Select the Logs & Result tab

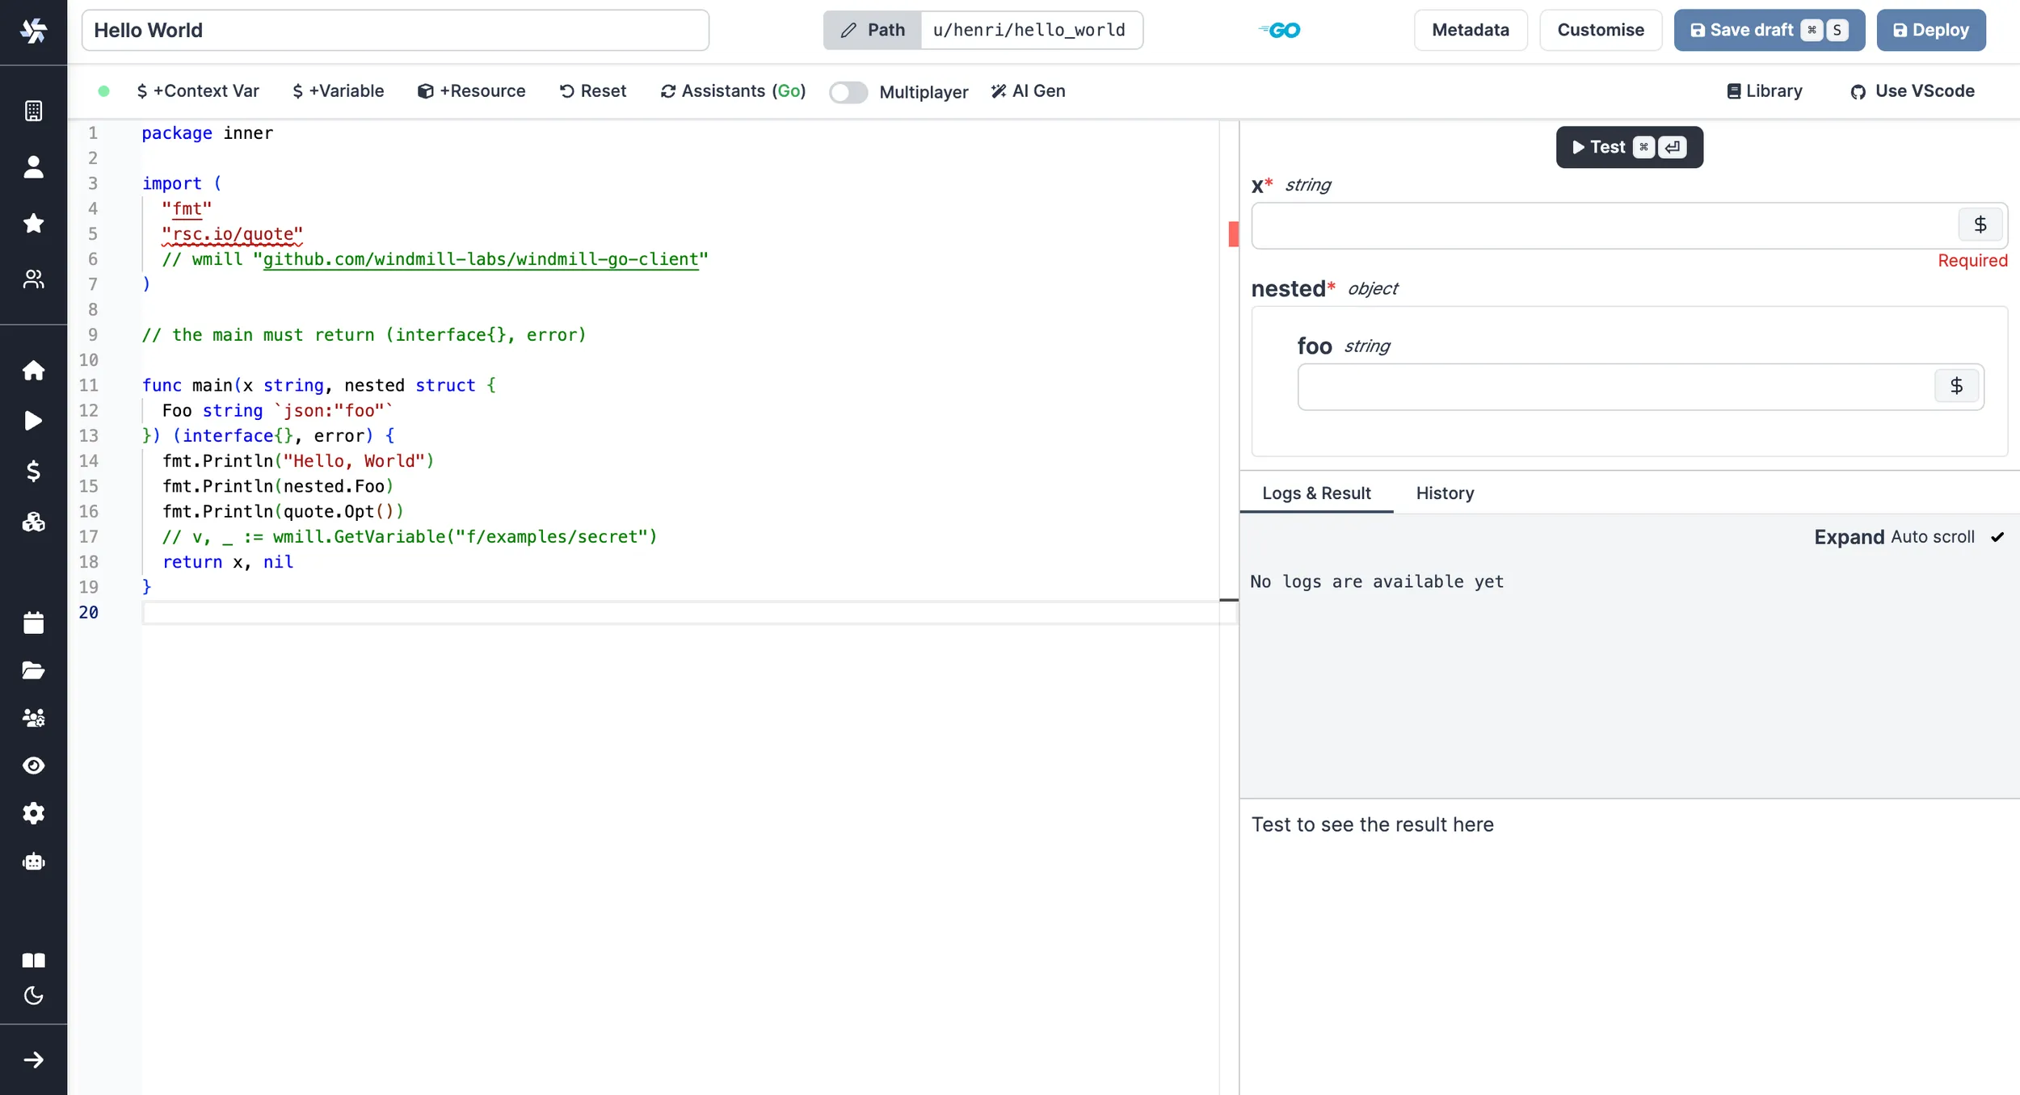[x=1315, y=493]
